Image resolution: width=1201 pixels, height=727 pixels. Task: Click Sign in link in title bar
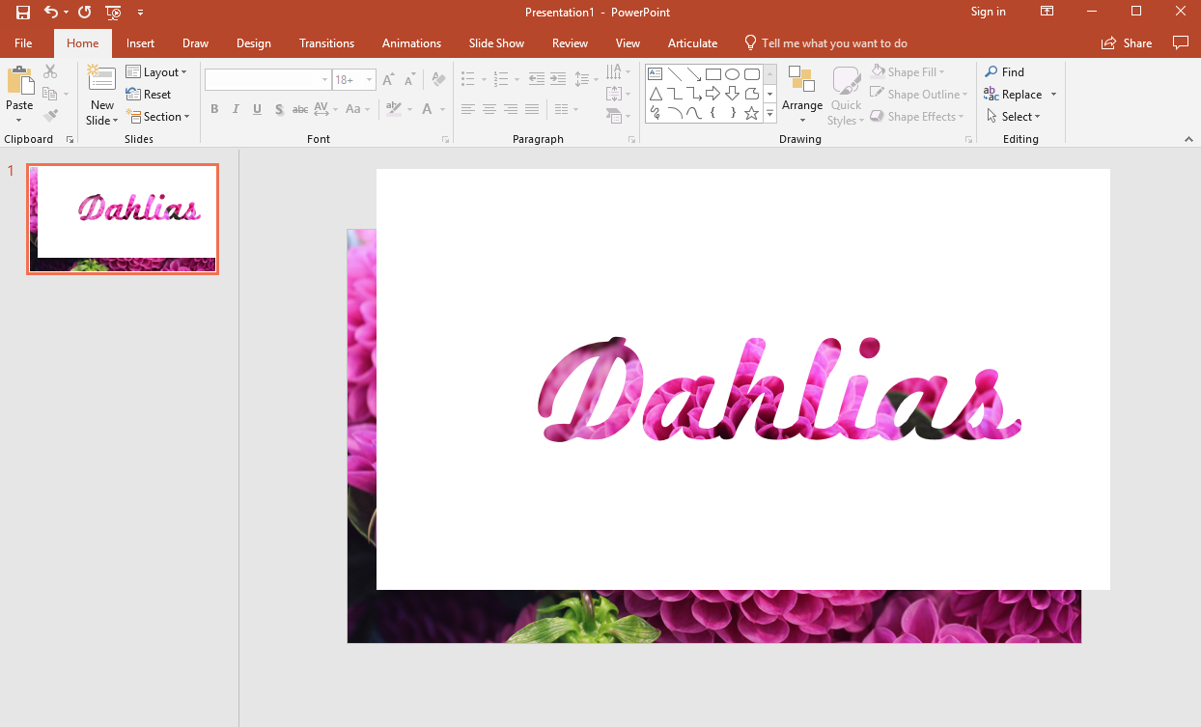coord(988,12)
